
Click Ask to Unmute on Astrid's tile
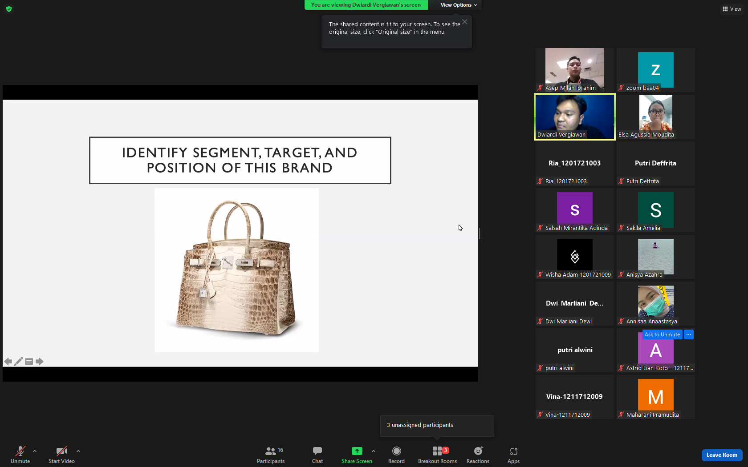point(662,334)
